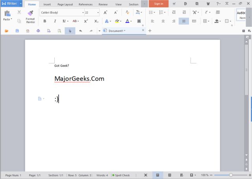Click the Insert Table grid icon
This screenshot has width=252, height=179.
(218, 12)
